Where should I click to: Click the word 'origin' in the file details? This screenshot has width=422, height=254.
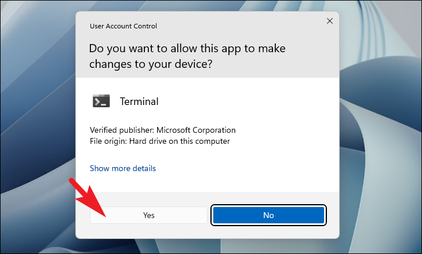(x=116, y=141)
